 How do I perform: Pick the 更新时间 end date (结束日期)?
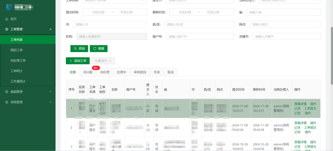[213, 12]
